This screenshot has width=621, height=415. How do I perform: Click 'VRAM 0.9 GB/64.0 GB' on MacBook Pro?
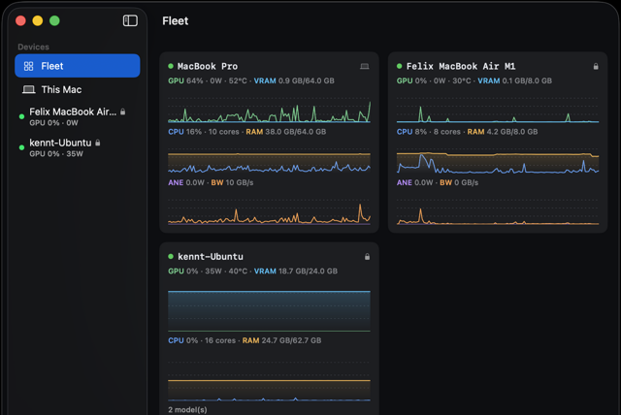point(294,80)
